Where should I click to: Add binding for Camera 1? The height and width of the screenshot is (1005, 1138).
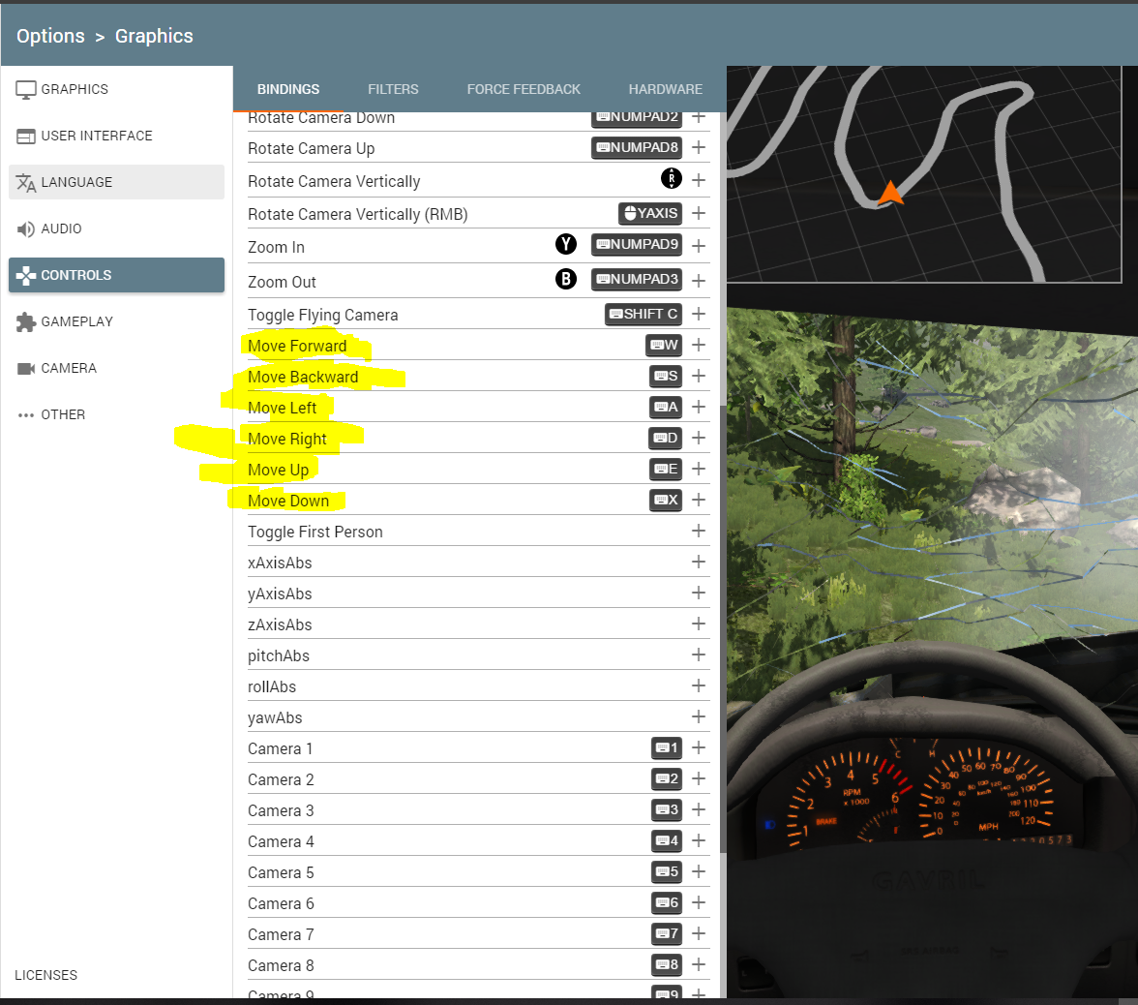pyautogui.click(x=699, y=747)
